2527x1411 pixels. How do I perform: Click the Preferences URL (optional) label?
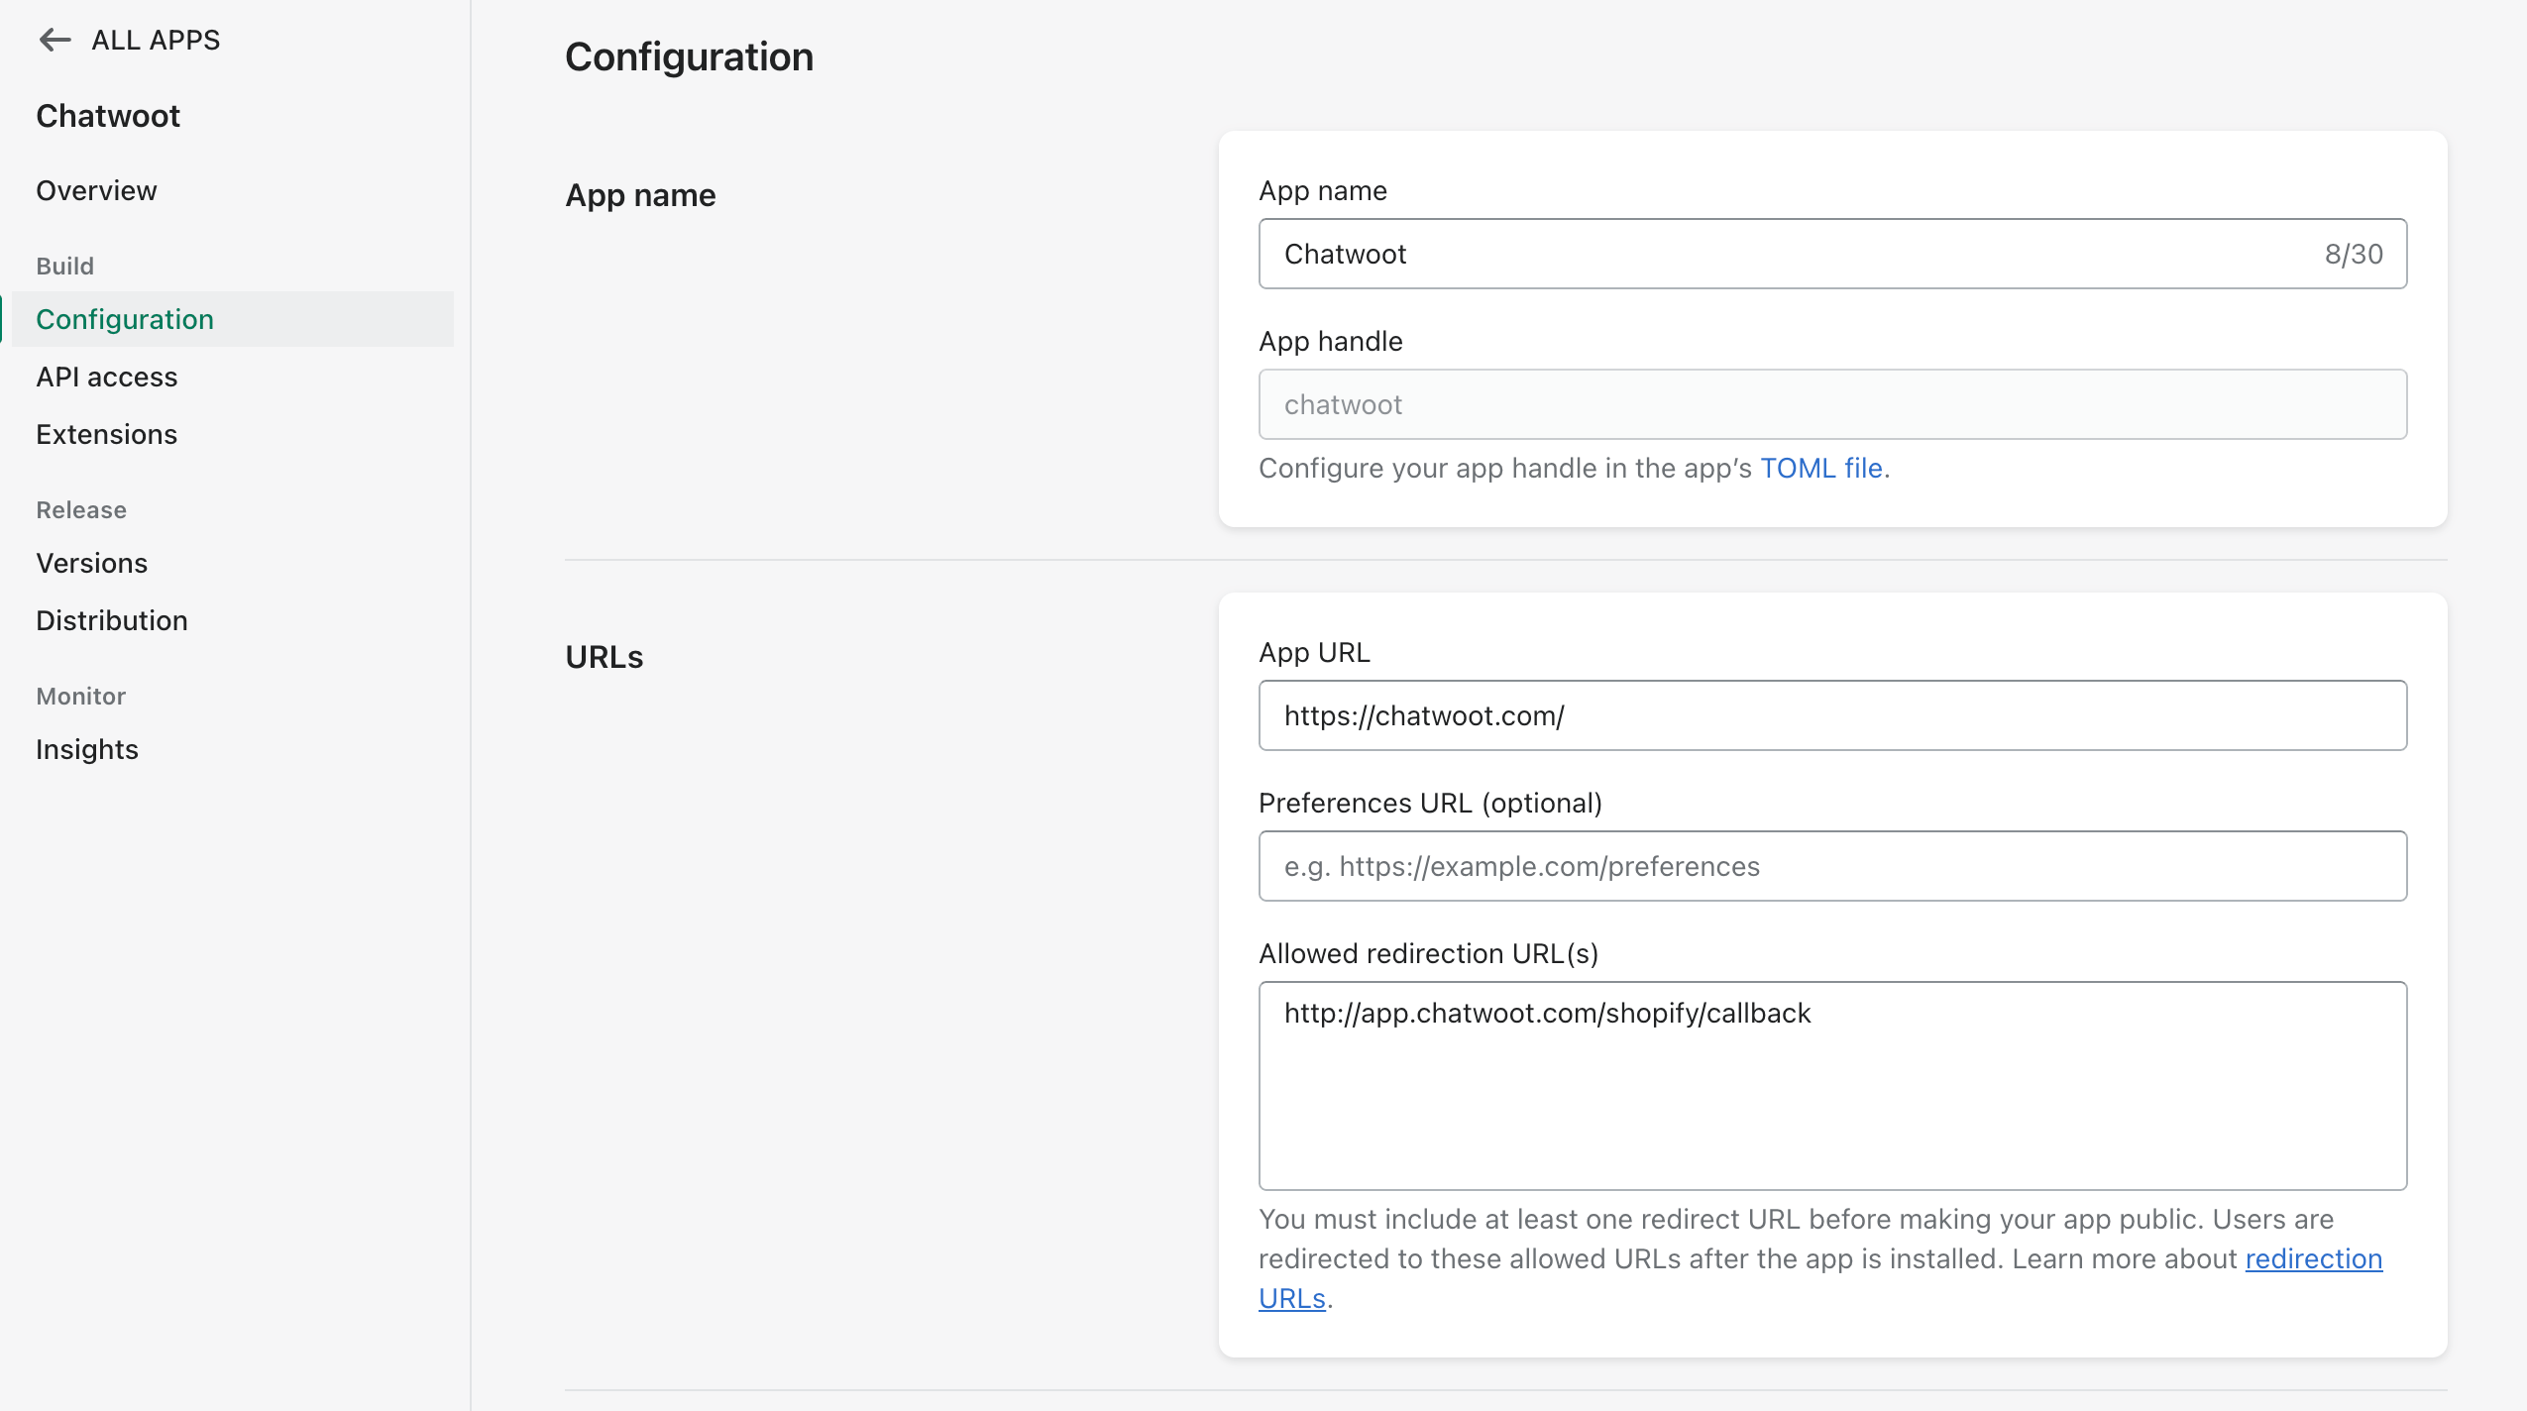click(x=1430, y=803)
